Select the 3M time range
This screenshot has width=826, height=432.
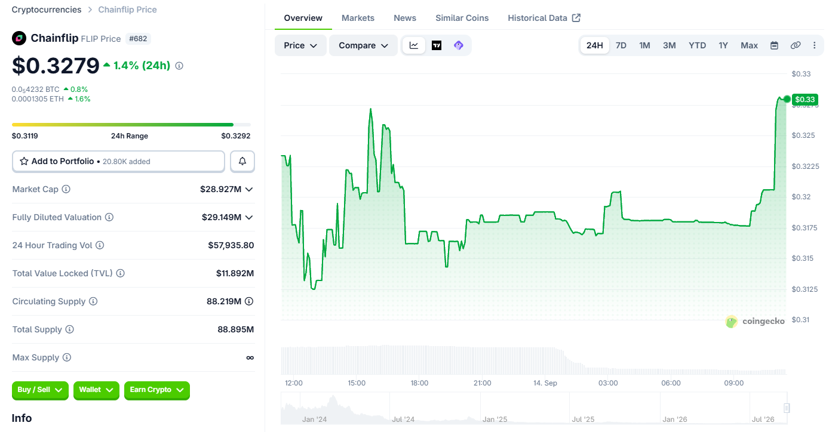pos(670,45)
